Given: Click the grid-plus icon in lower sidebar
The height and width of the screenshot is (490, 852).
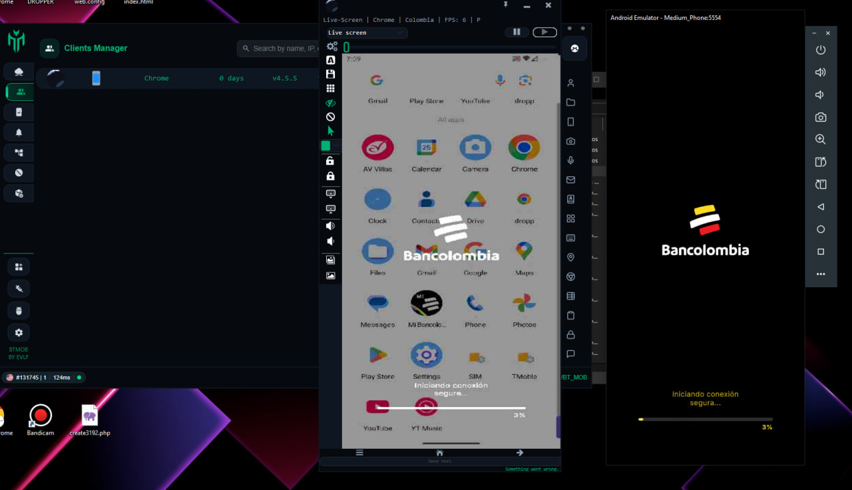Looking at the screenshot, I should pos(19,267).
